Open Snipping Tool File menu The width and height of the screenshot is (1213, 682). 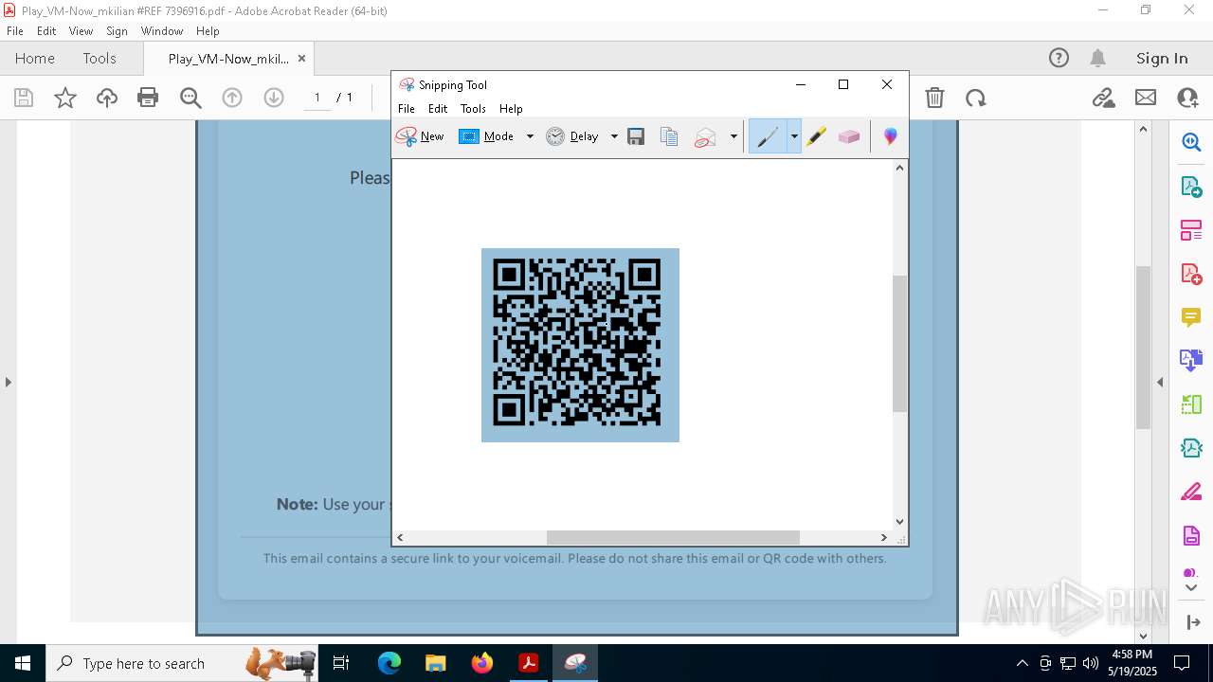click(x=407, y=109)
